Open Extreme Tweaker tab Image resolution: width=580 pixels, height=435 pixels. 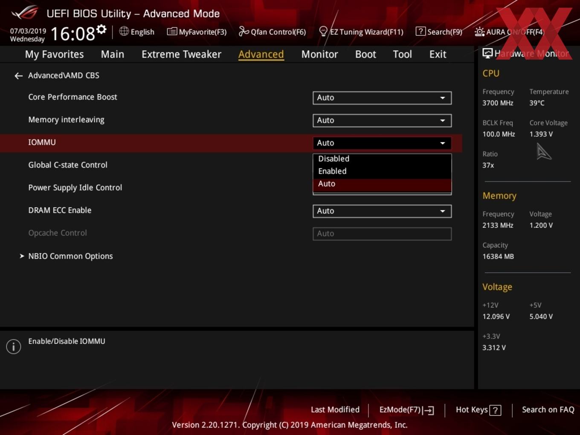click(181, 54)
